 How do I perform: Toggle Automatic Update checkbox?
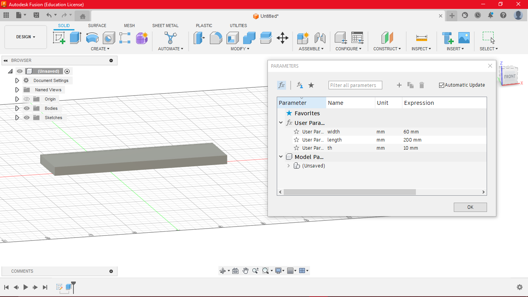441,85
